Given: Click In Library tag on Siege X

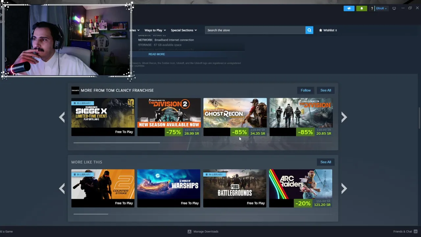Looking at the screenshot, I should (x=83, y=103).
